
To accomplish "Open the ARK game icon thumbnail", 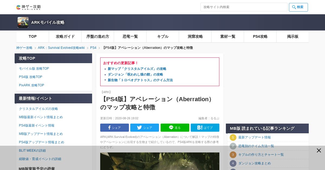I will pos(23,22).
